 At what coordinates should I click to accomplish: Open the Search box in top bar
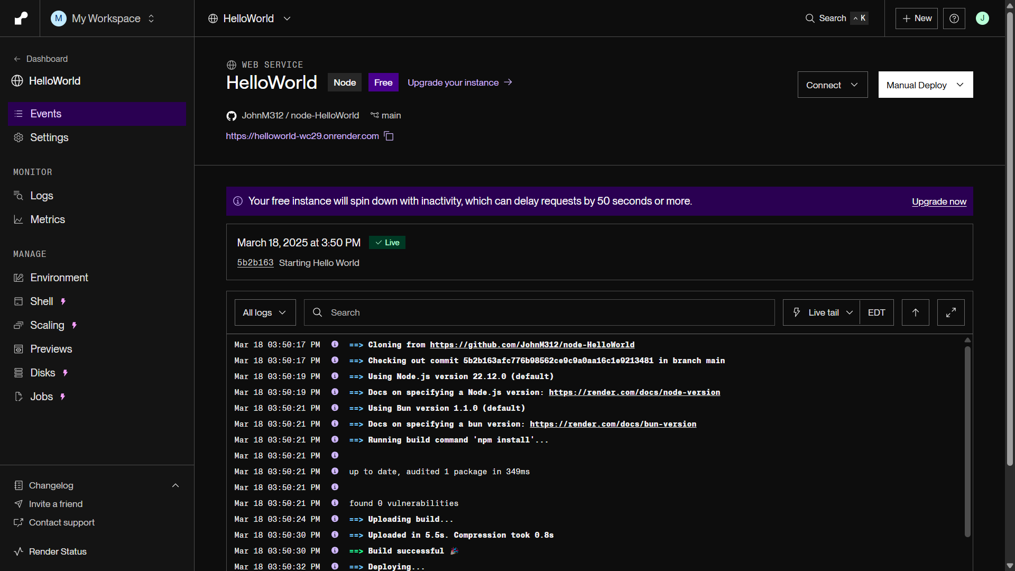836,18
